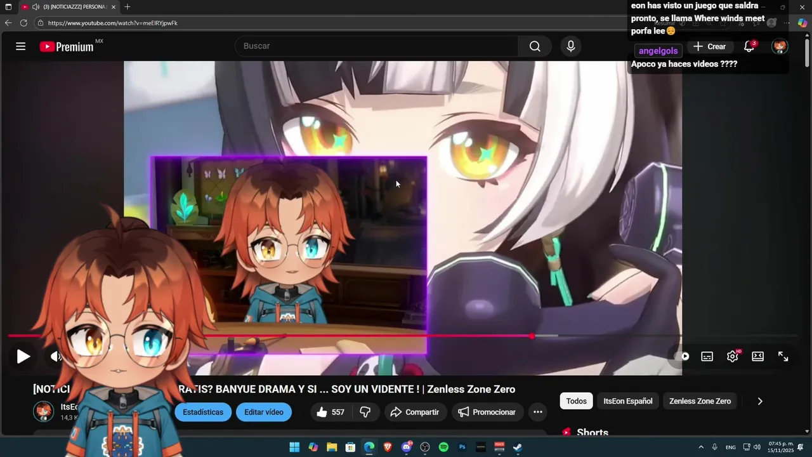View site info via the padlock icon

[40, 23]
